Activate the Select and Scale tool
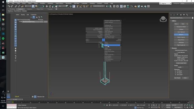Viewport: 194px width, 109px height. tap(53, 6)
